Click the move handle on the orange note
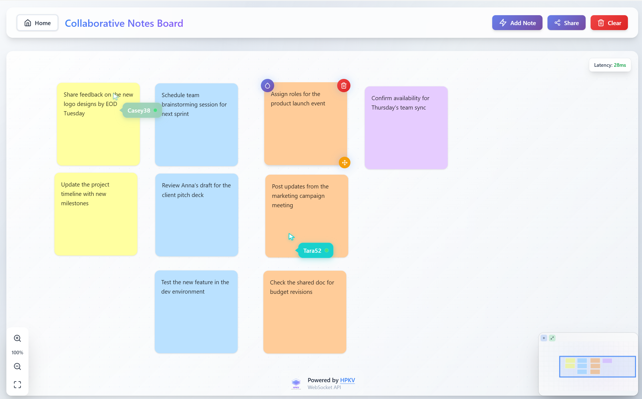Image resolution: width=642 pixels, height=399 pixels. pos(344,163)
